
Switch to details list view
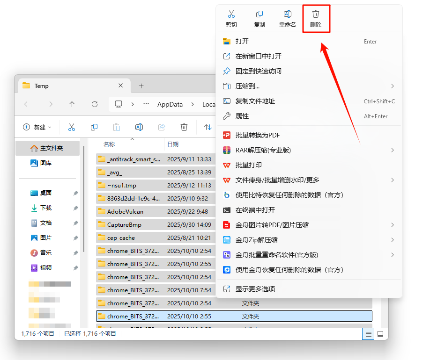click(368, 334)
